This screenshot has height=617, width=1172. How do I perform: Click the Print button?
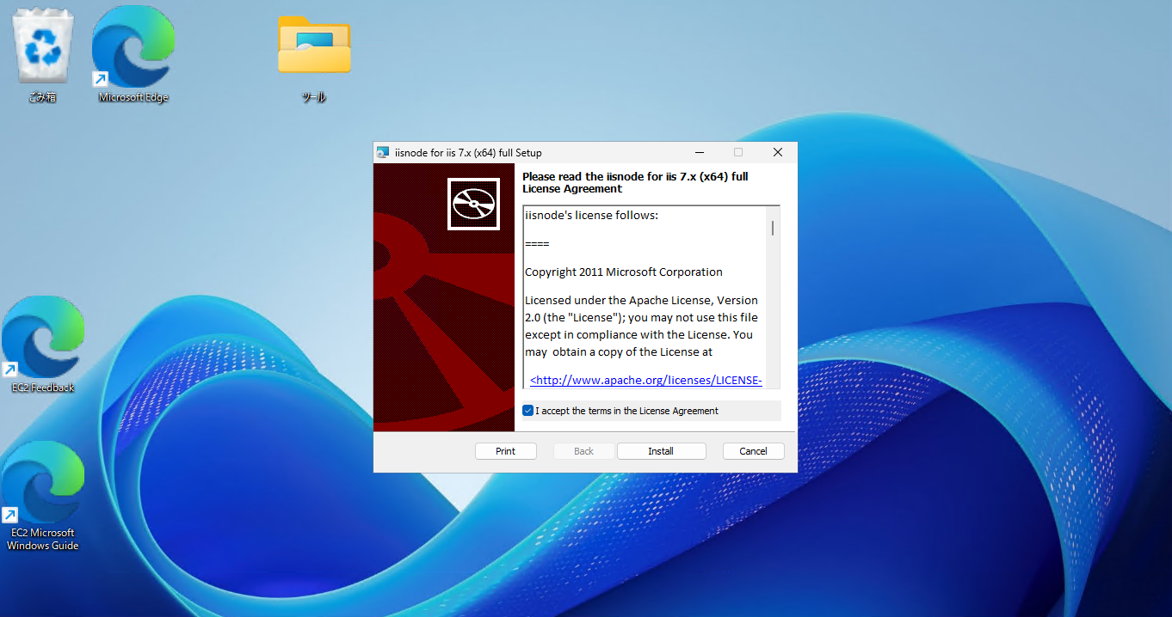click(x=506, y=451)
